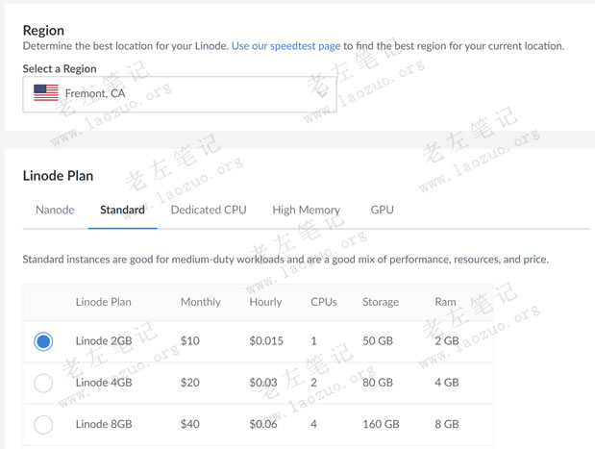595x449 pixels.
Task: Click the $10 monthly price
Action: click(190, 340)
